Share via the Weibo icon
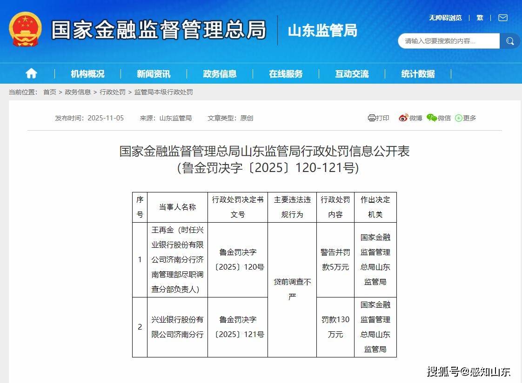The width and height of the screenshot is (522, 383). [x=403, y=118]
